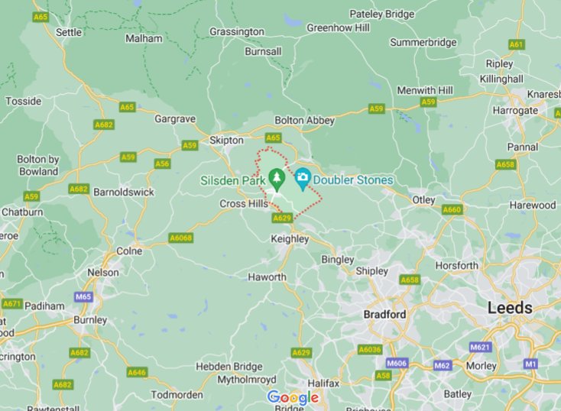
Task: Click the A660 road shield near Otley
Action: click(452, 209)
